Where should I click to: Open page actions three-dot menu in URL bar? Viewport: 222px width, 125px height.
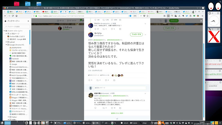(141, 16)
